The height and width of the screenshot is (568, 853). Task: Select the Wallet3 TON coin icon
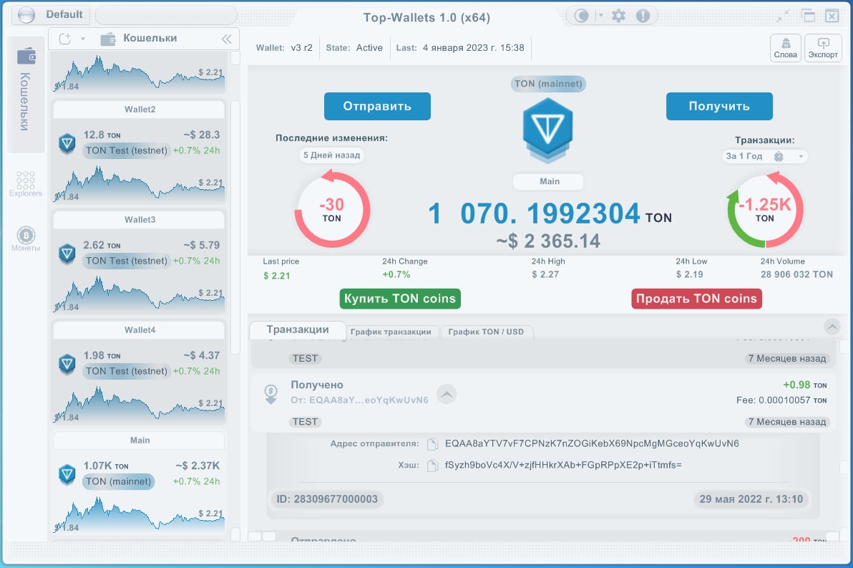(x=67, y=254)
